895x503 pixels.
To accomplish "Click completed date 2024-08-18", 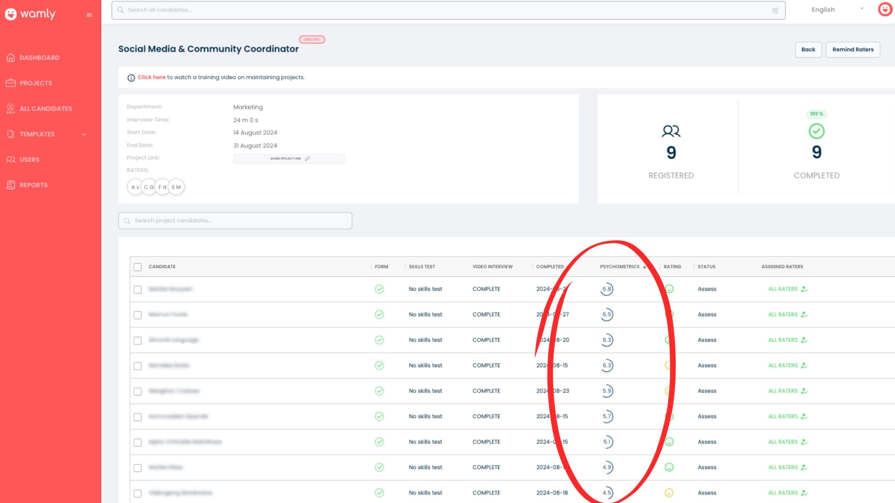I will (x=552, y=493).
